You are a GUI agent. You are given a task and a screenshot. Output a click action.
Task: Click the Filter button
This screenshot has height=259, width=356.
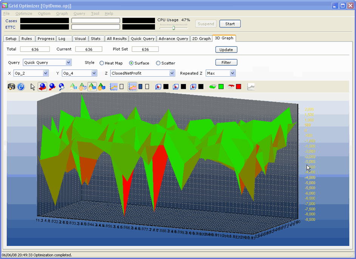tap(226, 63)
